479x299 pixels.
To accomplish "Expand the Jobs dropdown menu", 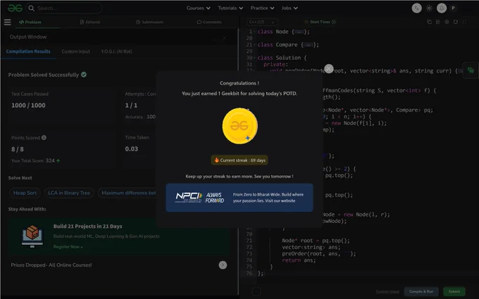I will coord(290,8).
